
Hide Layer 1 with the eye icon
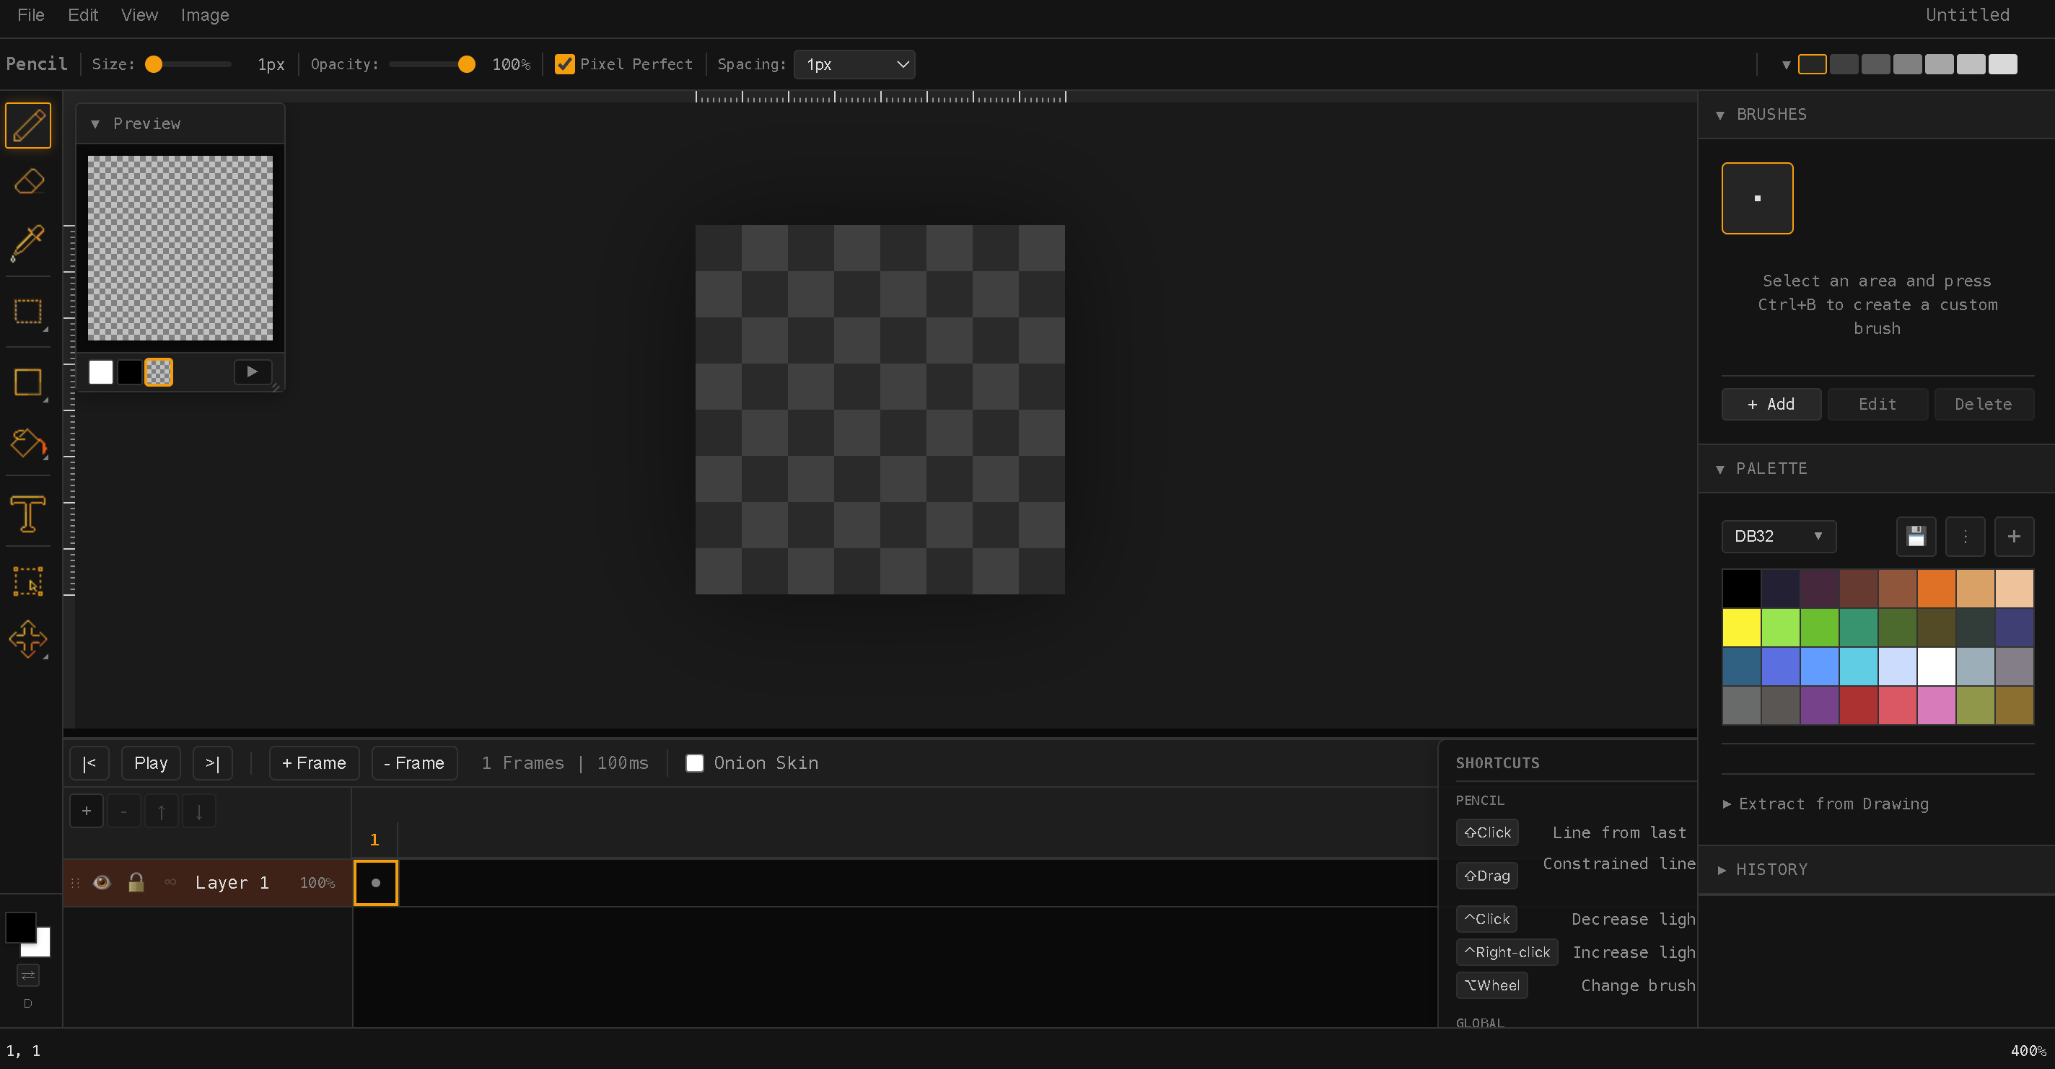102,882
